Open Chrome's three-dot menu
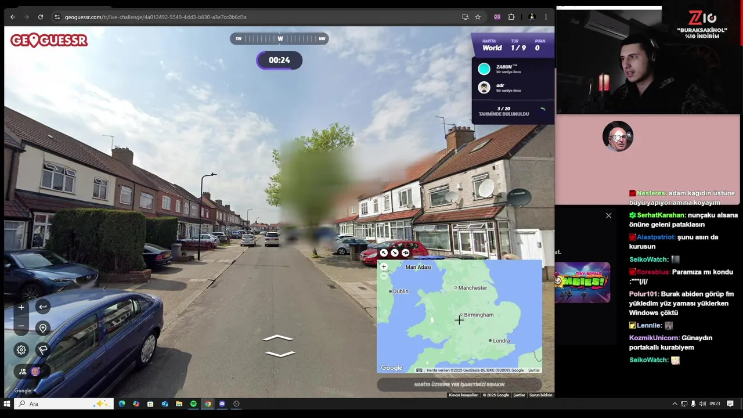Image resolution: width=743 pixels, height=418 pixels. tap(546, 17)
